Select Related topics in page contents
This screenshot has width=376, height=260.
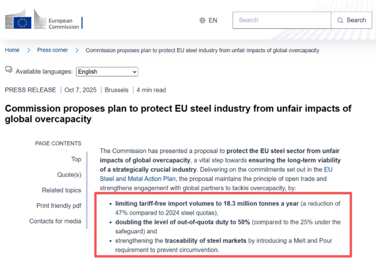[61, 190]
